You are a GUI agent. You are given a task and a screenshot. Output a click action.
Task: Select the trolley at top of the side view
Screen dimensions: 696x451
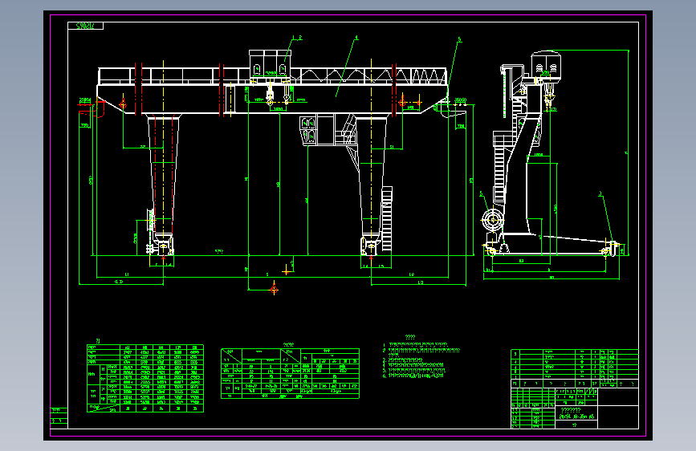coord(546,67)
